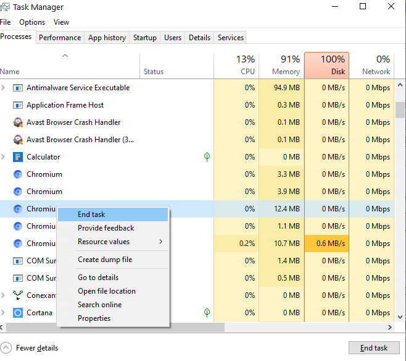Choose Create dump file

coord(113,260)
